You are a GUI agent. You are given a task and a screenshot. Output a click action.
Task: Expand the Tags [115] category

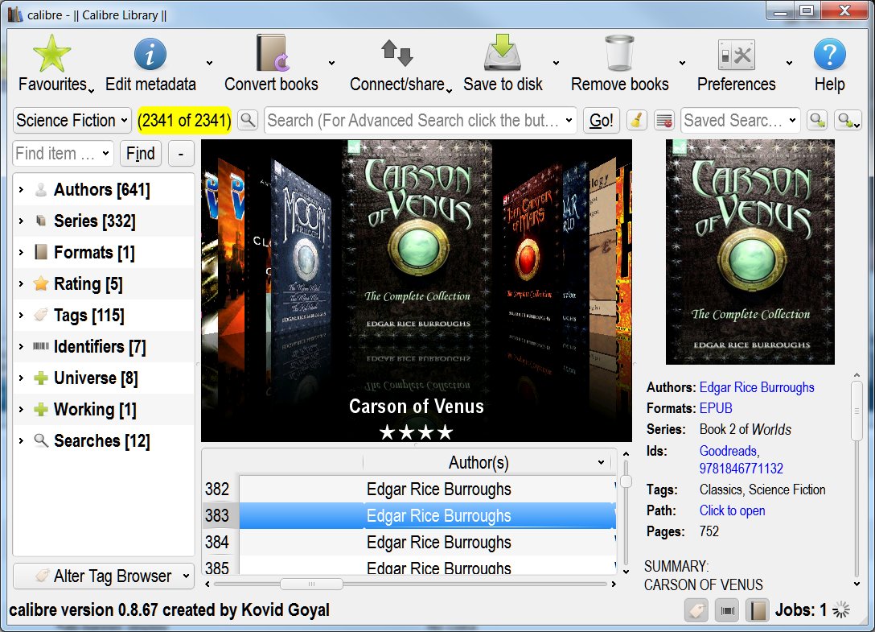[x=21, y=315]
